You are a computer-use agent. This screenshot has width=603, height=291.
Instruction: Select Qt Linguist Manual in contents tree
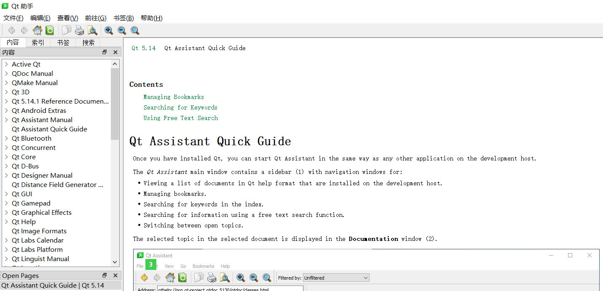click(x=40, y=259)
